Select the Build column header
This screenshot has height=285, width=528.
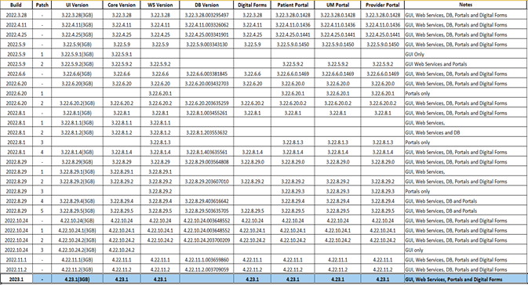(16, 5)
